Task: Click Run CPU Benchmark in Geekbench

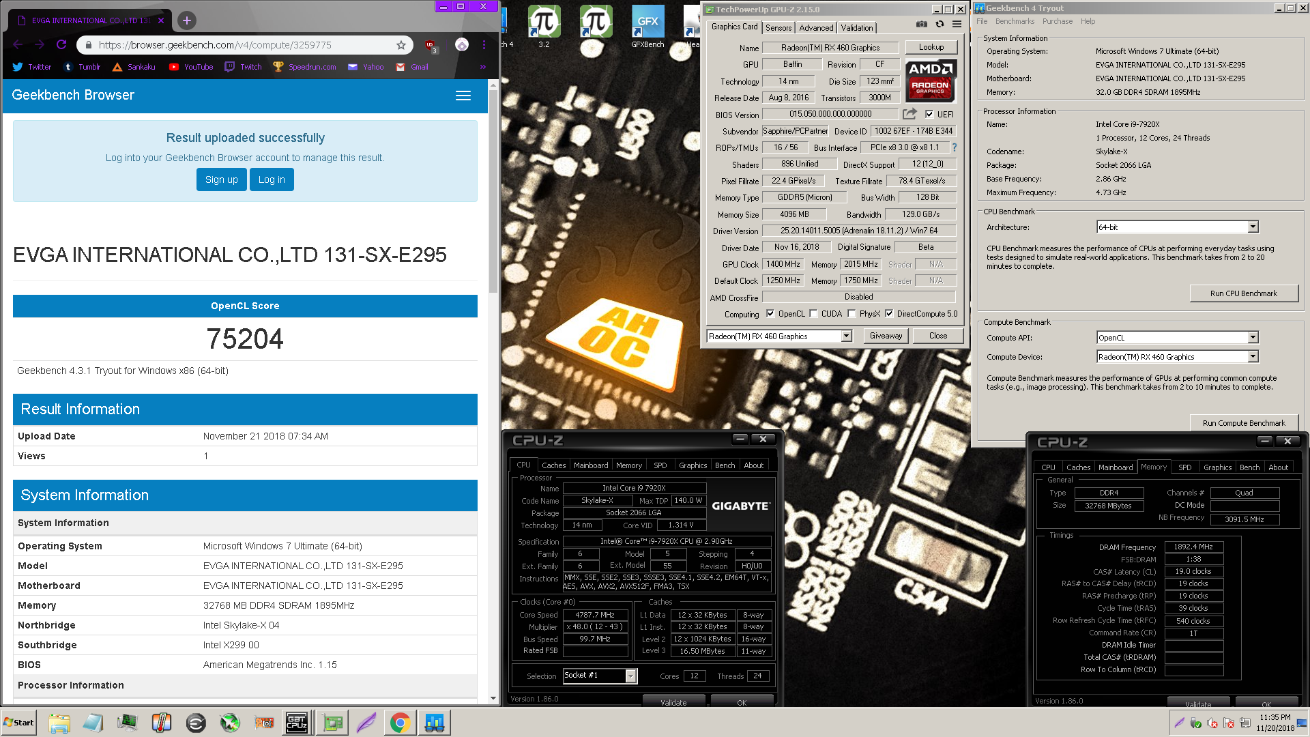Action: pyautogui.click(x=1243, y=293)
